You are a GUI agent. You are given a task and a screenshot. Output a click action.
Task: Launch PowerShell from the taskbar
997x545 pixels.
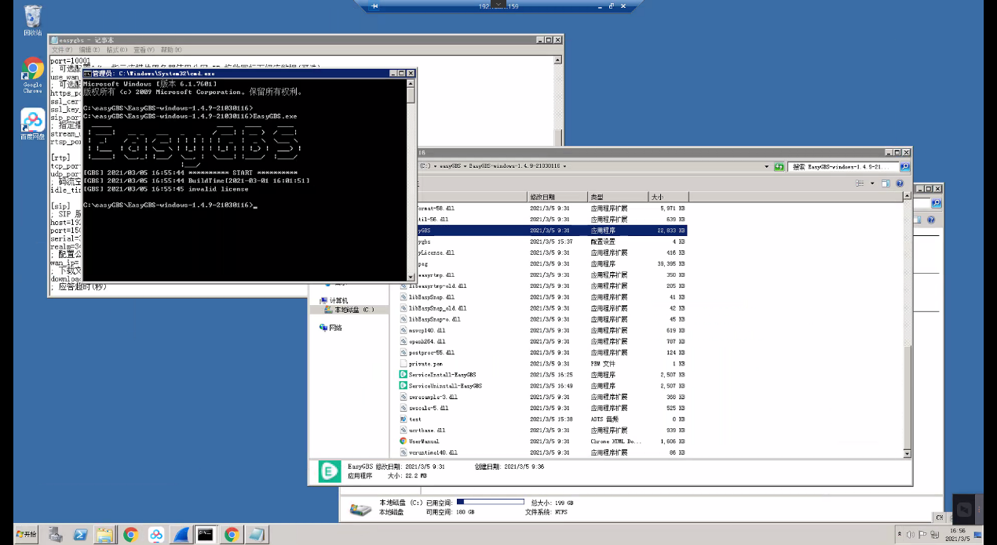click(x=80, y=535)
